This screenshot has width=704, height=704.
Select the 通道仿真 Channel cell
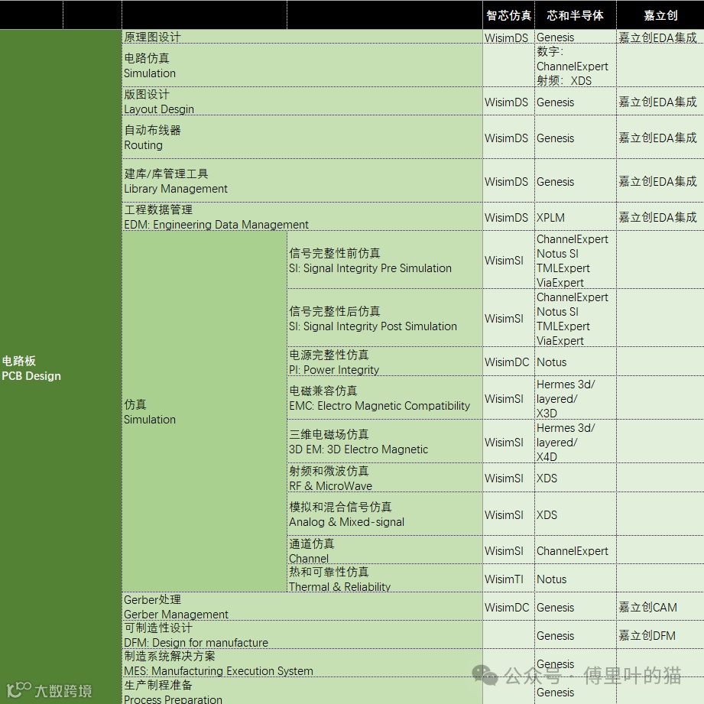click(384, 550)
